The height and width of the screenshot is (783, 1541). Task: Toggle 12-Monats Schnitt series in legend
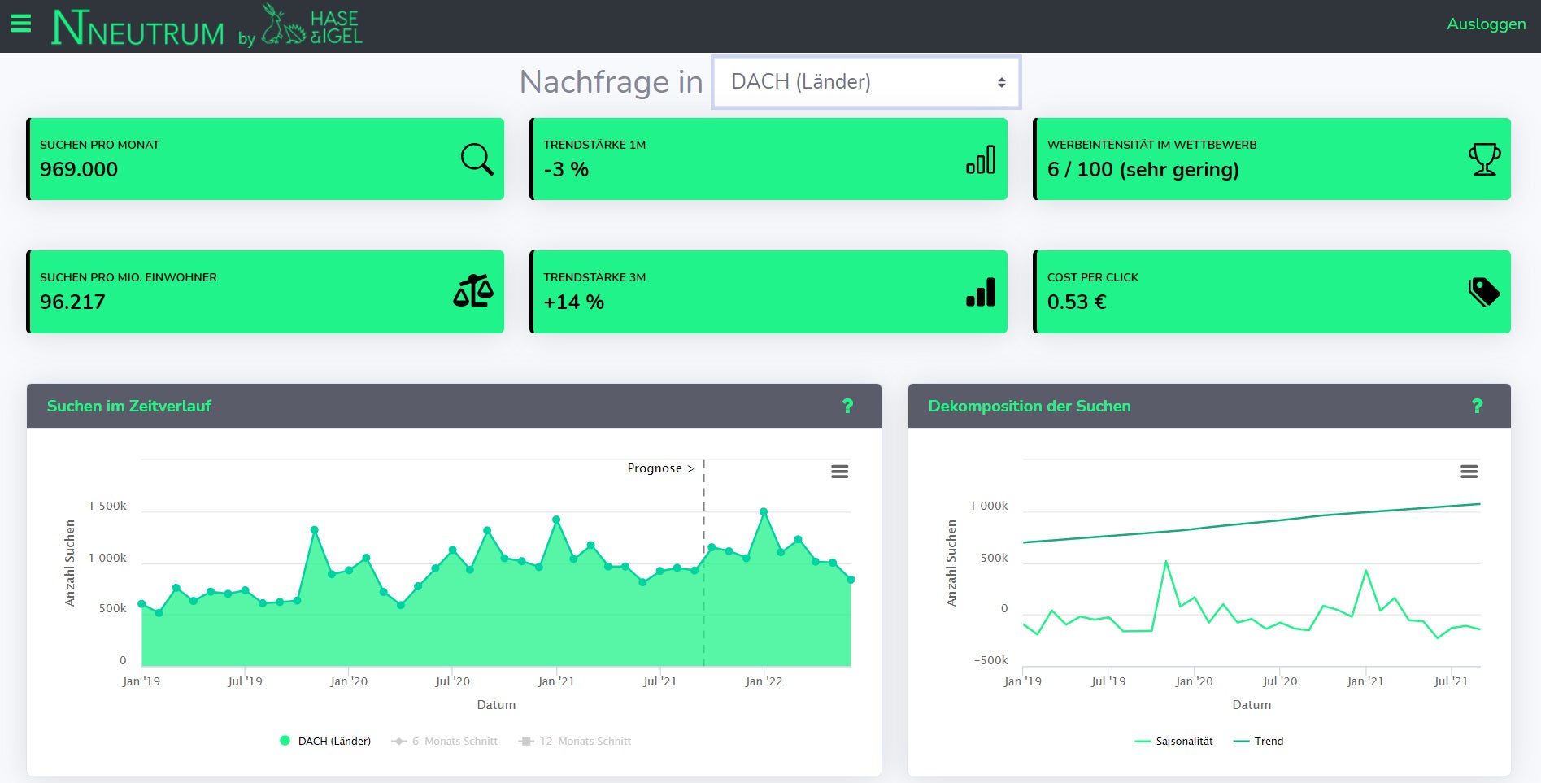point(575,741)
